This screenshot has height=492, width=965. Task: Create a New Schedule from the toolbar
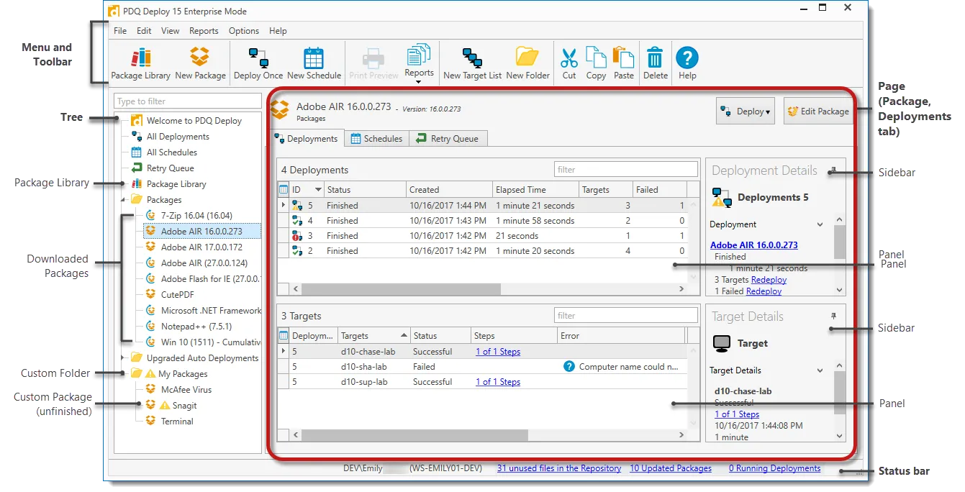(x=314, y=63)
